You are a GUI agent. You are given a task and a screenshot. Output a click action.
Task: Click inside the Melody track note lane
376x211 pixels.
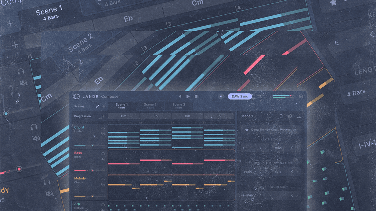[171, 188]
